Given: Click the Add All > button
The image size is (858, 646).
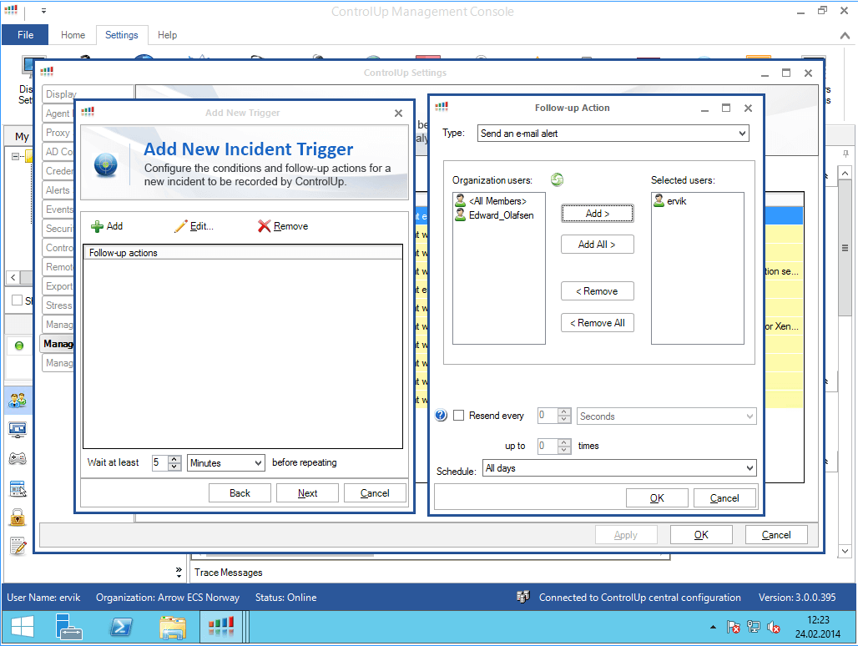Looking at the screenshot, I should pos(597,245).
